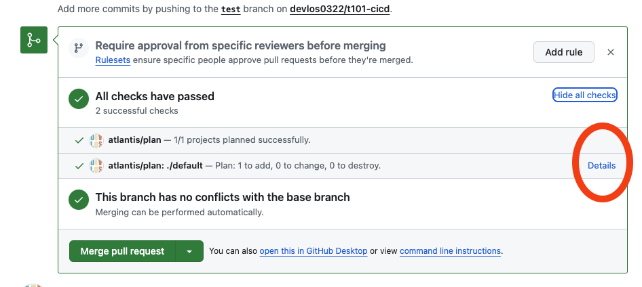Dismiss the reviewer rule suggestion banner
The image size is (642, 287).
[x=610, y=52]
